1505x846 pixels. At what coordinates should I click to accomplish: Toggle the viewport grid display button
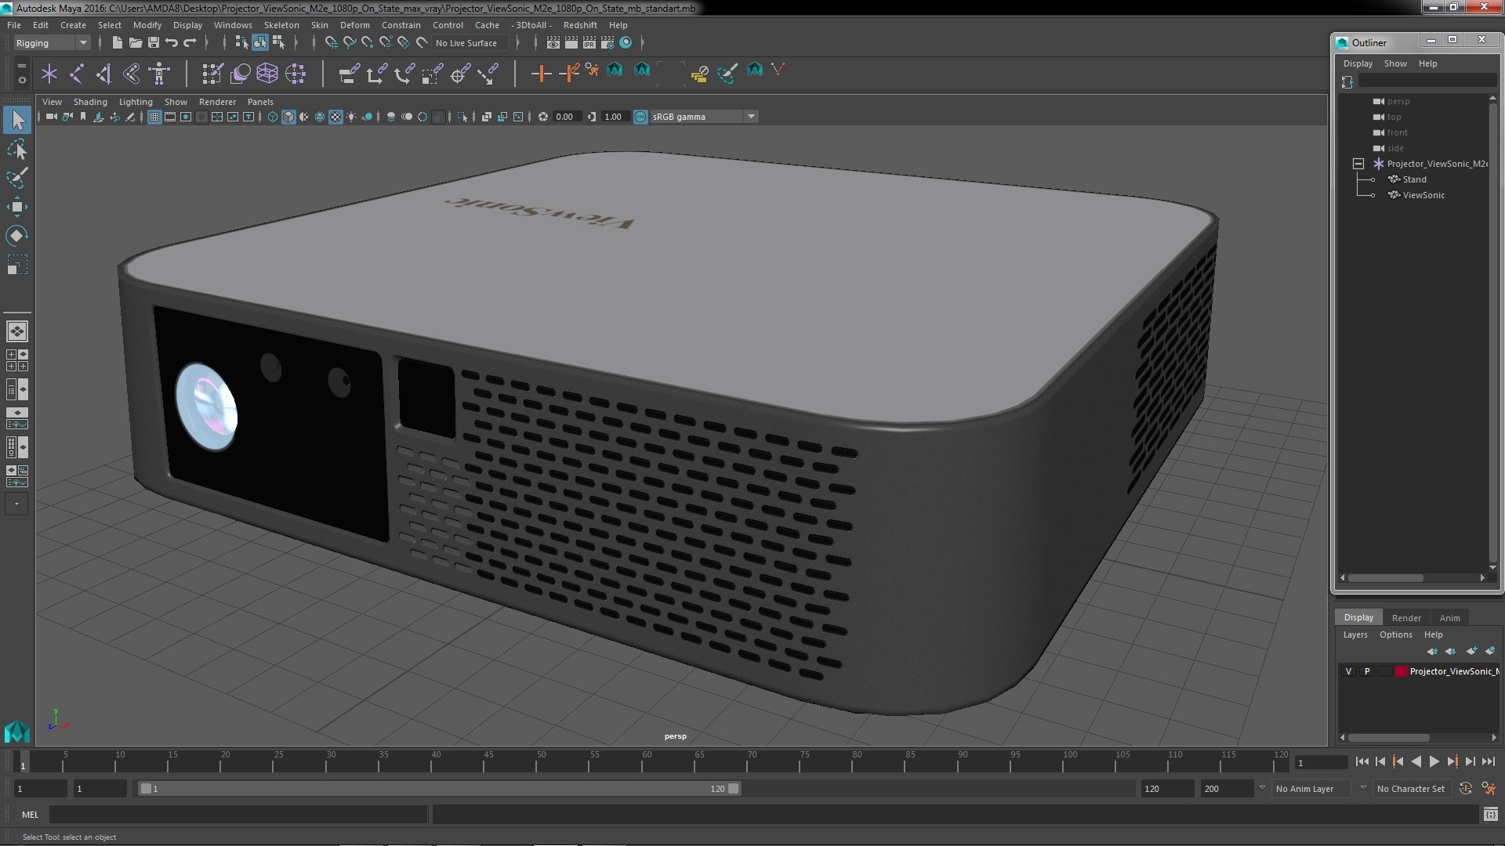point(154,117)
